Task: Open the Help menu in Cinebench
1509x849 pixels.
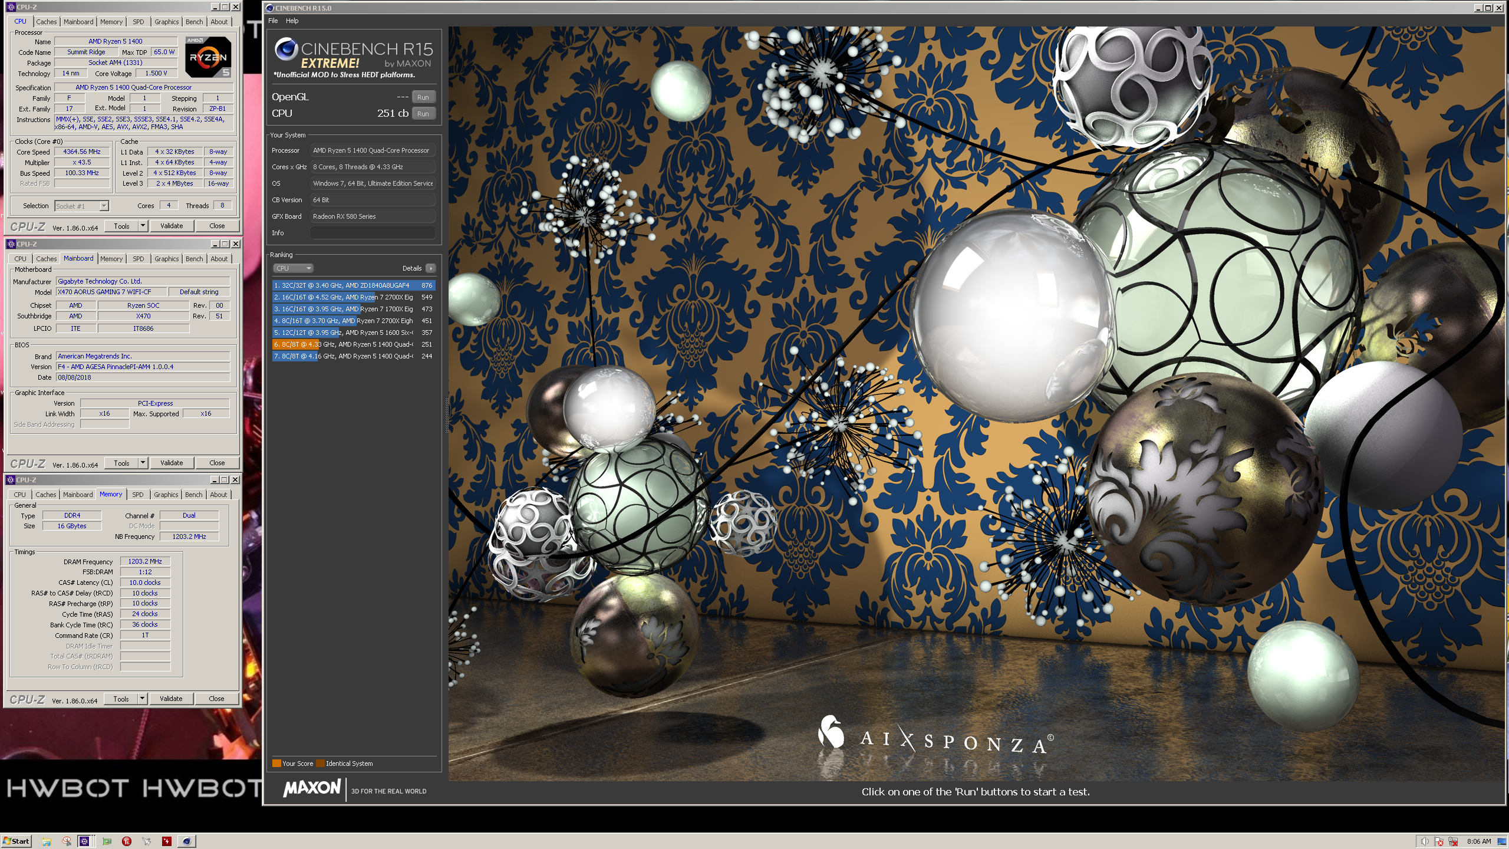Action: (x=292, y=21)
